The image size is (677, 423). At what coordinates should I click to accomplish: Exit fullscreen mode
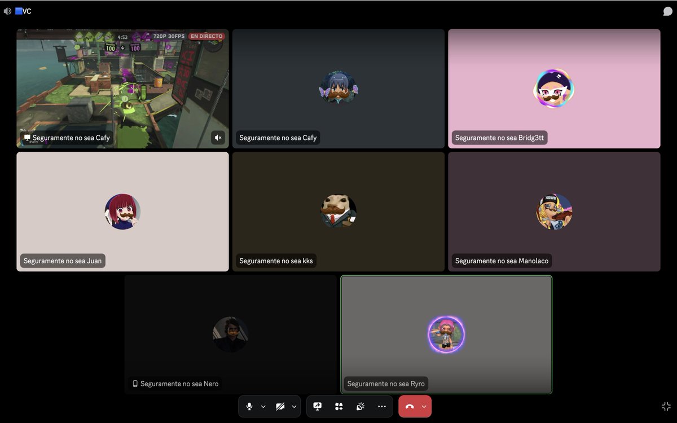(666, 407)
